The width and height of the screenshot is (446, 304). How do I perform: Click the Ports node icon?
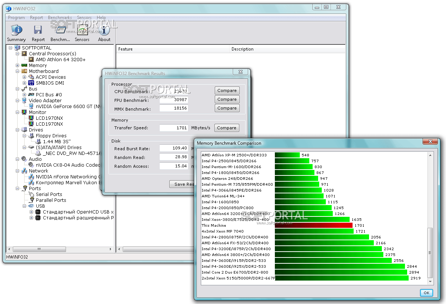24,188
